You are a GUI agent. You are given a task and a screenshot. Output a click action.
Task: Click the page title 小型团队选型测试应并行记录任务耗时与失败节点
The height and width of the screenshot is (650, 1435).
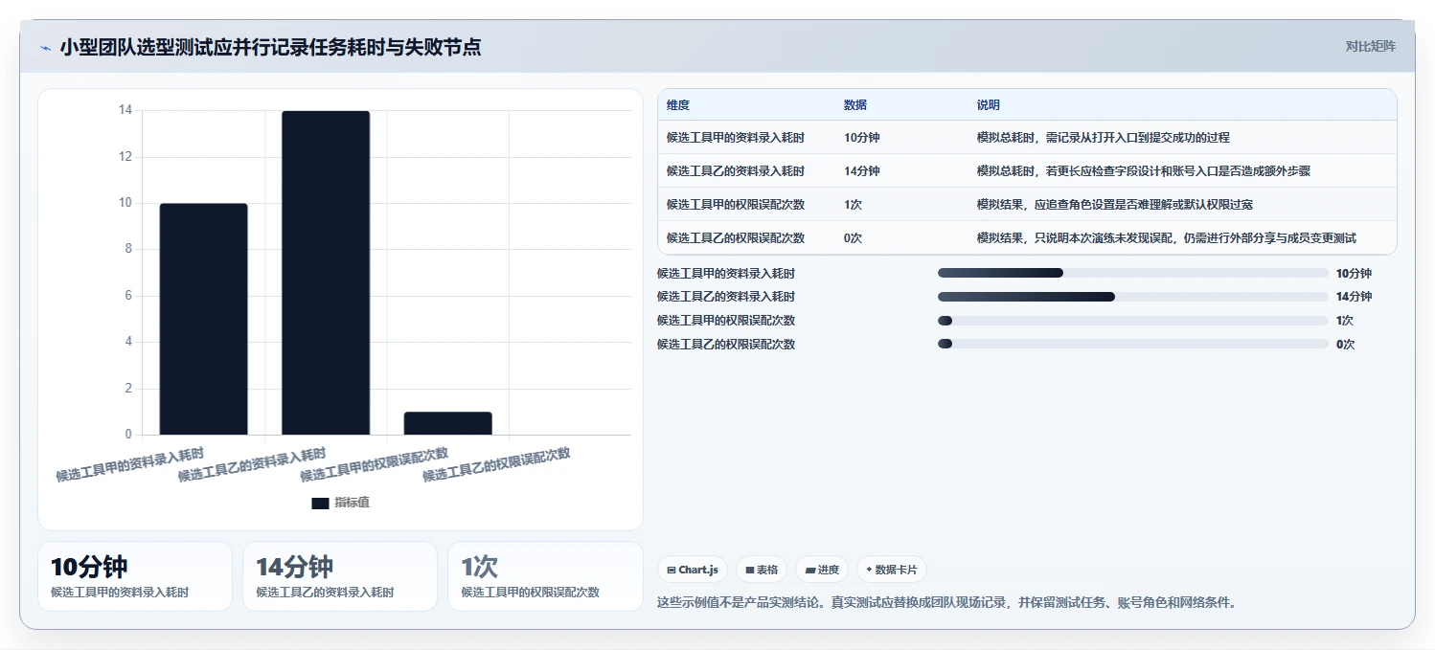pos(270,47)
